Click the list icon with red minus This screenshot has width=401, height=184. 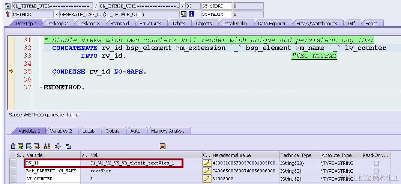[36, 146]
